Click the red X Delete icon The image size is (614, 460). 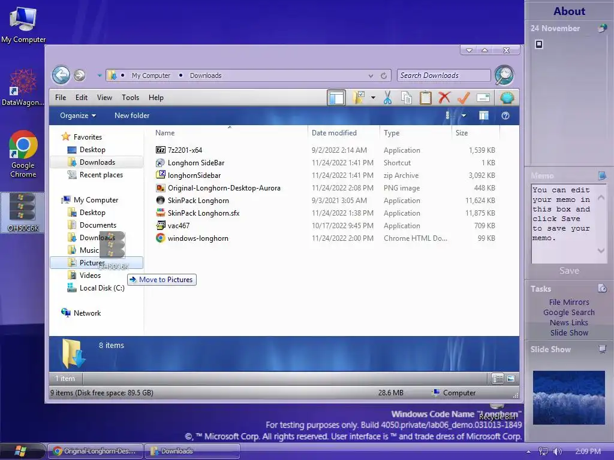click(x=444, y=98)
